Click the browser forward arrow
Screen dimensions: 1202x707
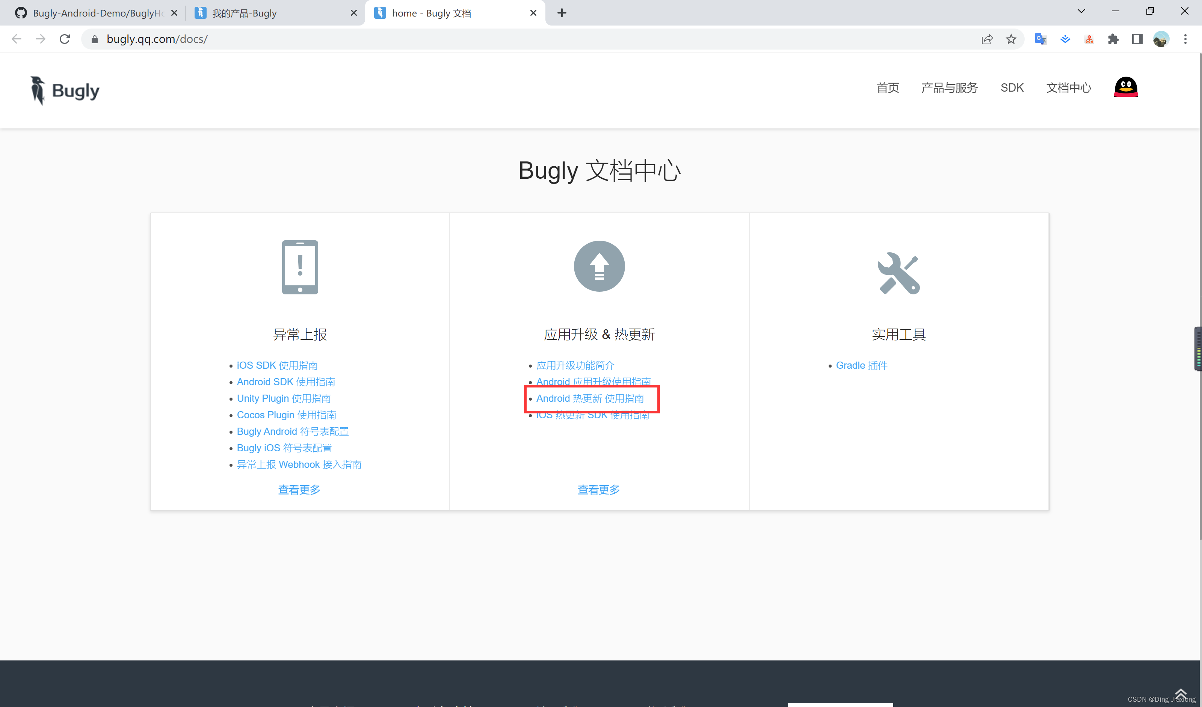pos(41,39)
